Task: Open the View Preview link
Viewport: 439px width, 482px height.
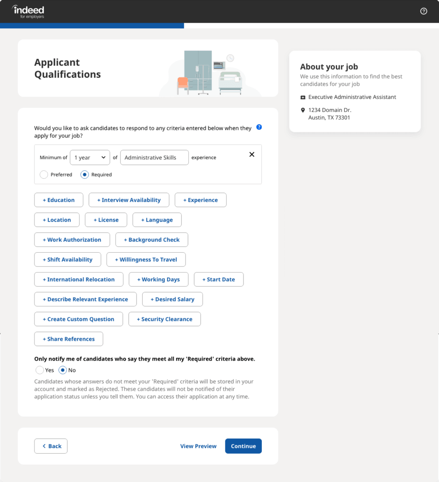Action: (x=198, y=446)
